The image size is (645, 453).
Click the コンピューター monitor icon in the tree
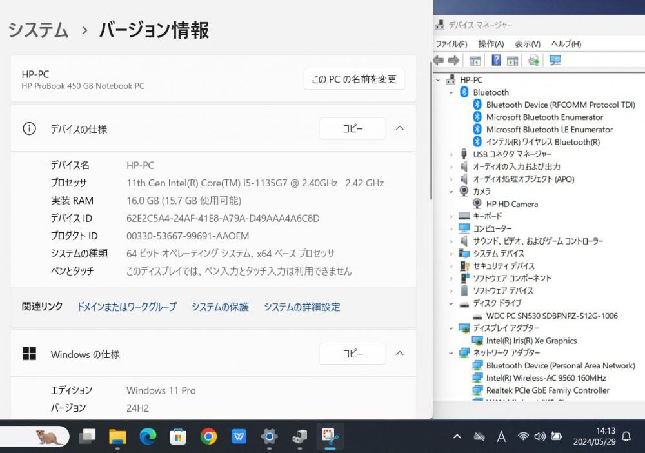464,228
